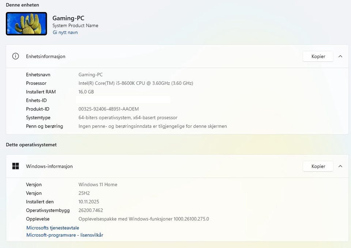Open the 'Gi nytt navn' rename link
The image size is (351, 248).
click(65, 33)
